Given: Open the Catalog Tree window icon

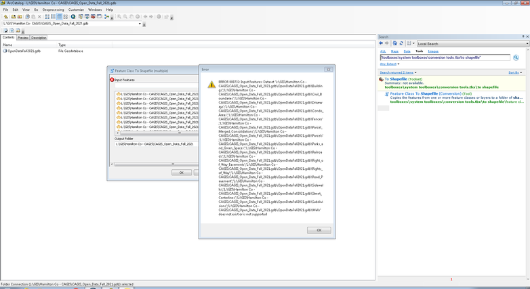Looking at the screenshot, I should [x=81, y=16].
